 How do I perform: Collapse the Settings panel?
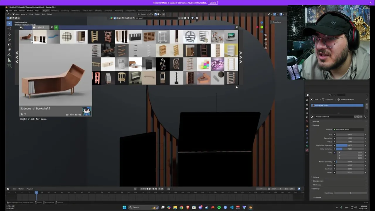[x=316, y=188]
